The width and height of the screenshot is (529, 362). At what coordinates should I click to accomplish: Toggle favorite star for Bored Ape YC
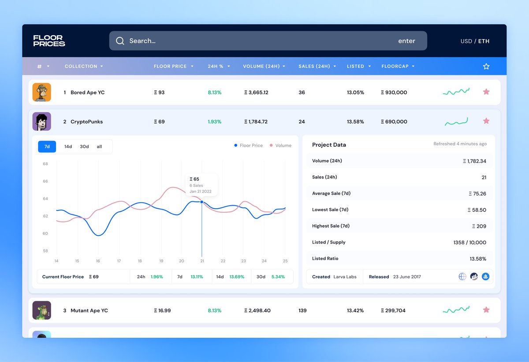486,92
